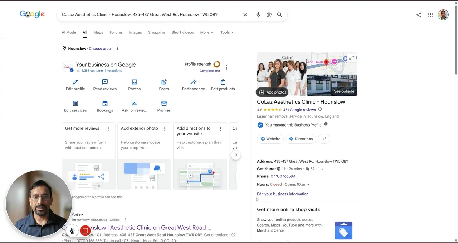458x243 pixels.
Task: Click the Choose area link
Action: click(x=100, y=48)
